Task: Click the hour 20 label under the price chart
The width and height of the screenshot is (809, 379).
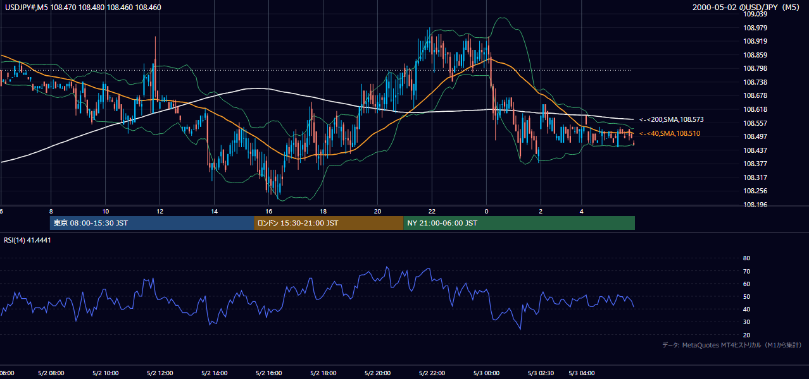Action: (x=377, y=211)
